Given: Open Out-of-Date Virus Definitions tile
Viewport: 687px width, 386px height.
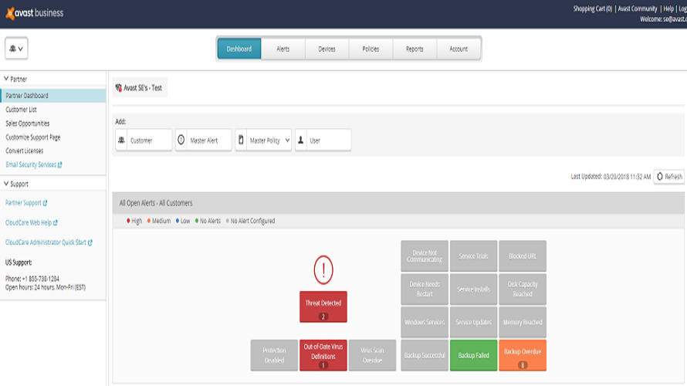Looking at the screenshot, I should click(323, 355).
